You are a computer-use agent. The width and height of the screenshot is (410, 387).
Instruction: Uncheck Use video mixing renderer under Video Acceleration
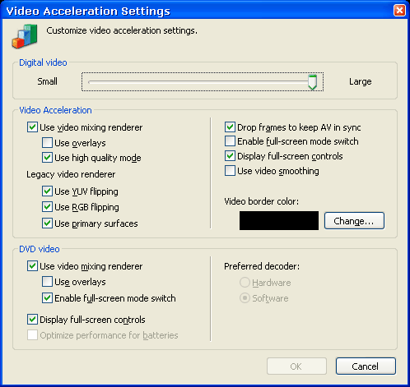tap(32, 127)
